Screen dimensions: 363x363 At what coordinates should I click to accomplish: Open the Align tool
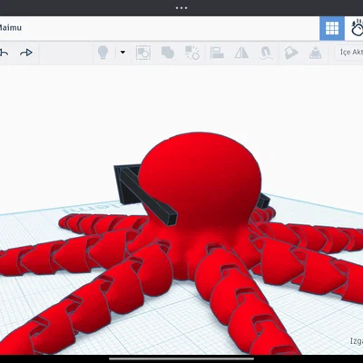tap(217, 53)
